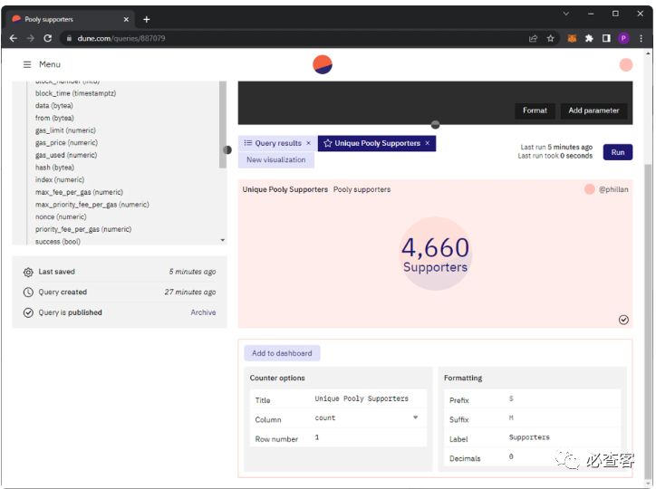656x489 pixels.
Task: Click the browser tab search chevron
Action: coord(565,14)
